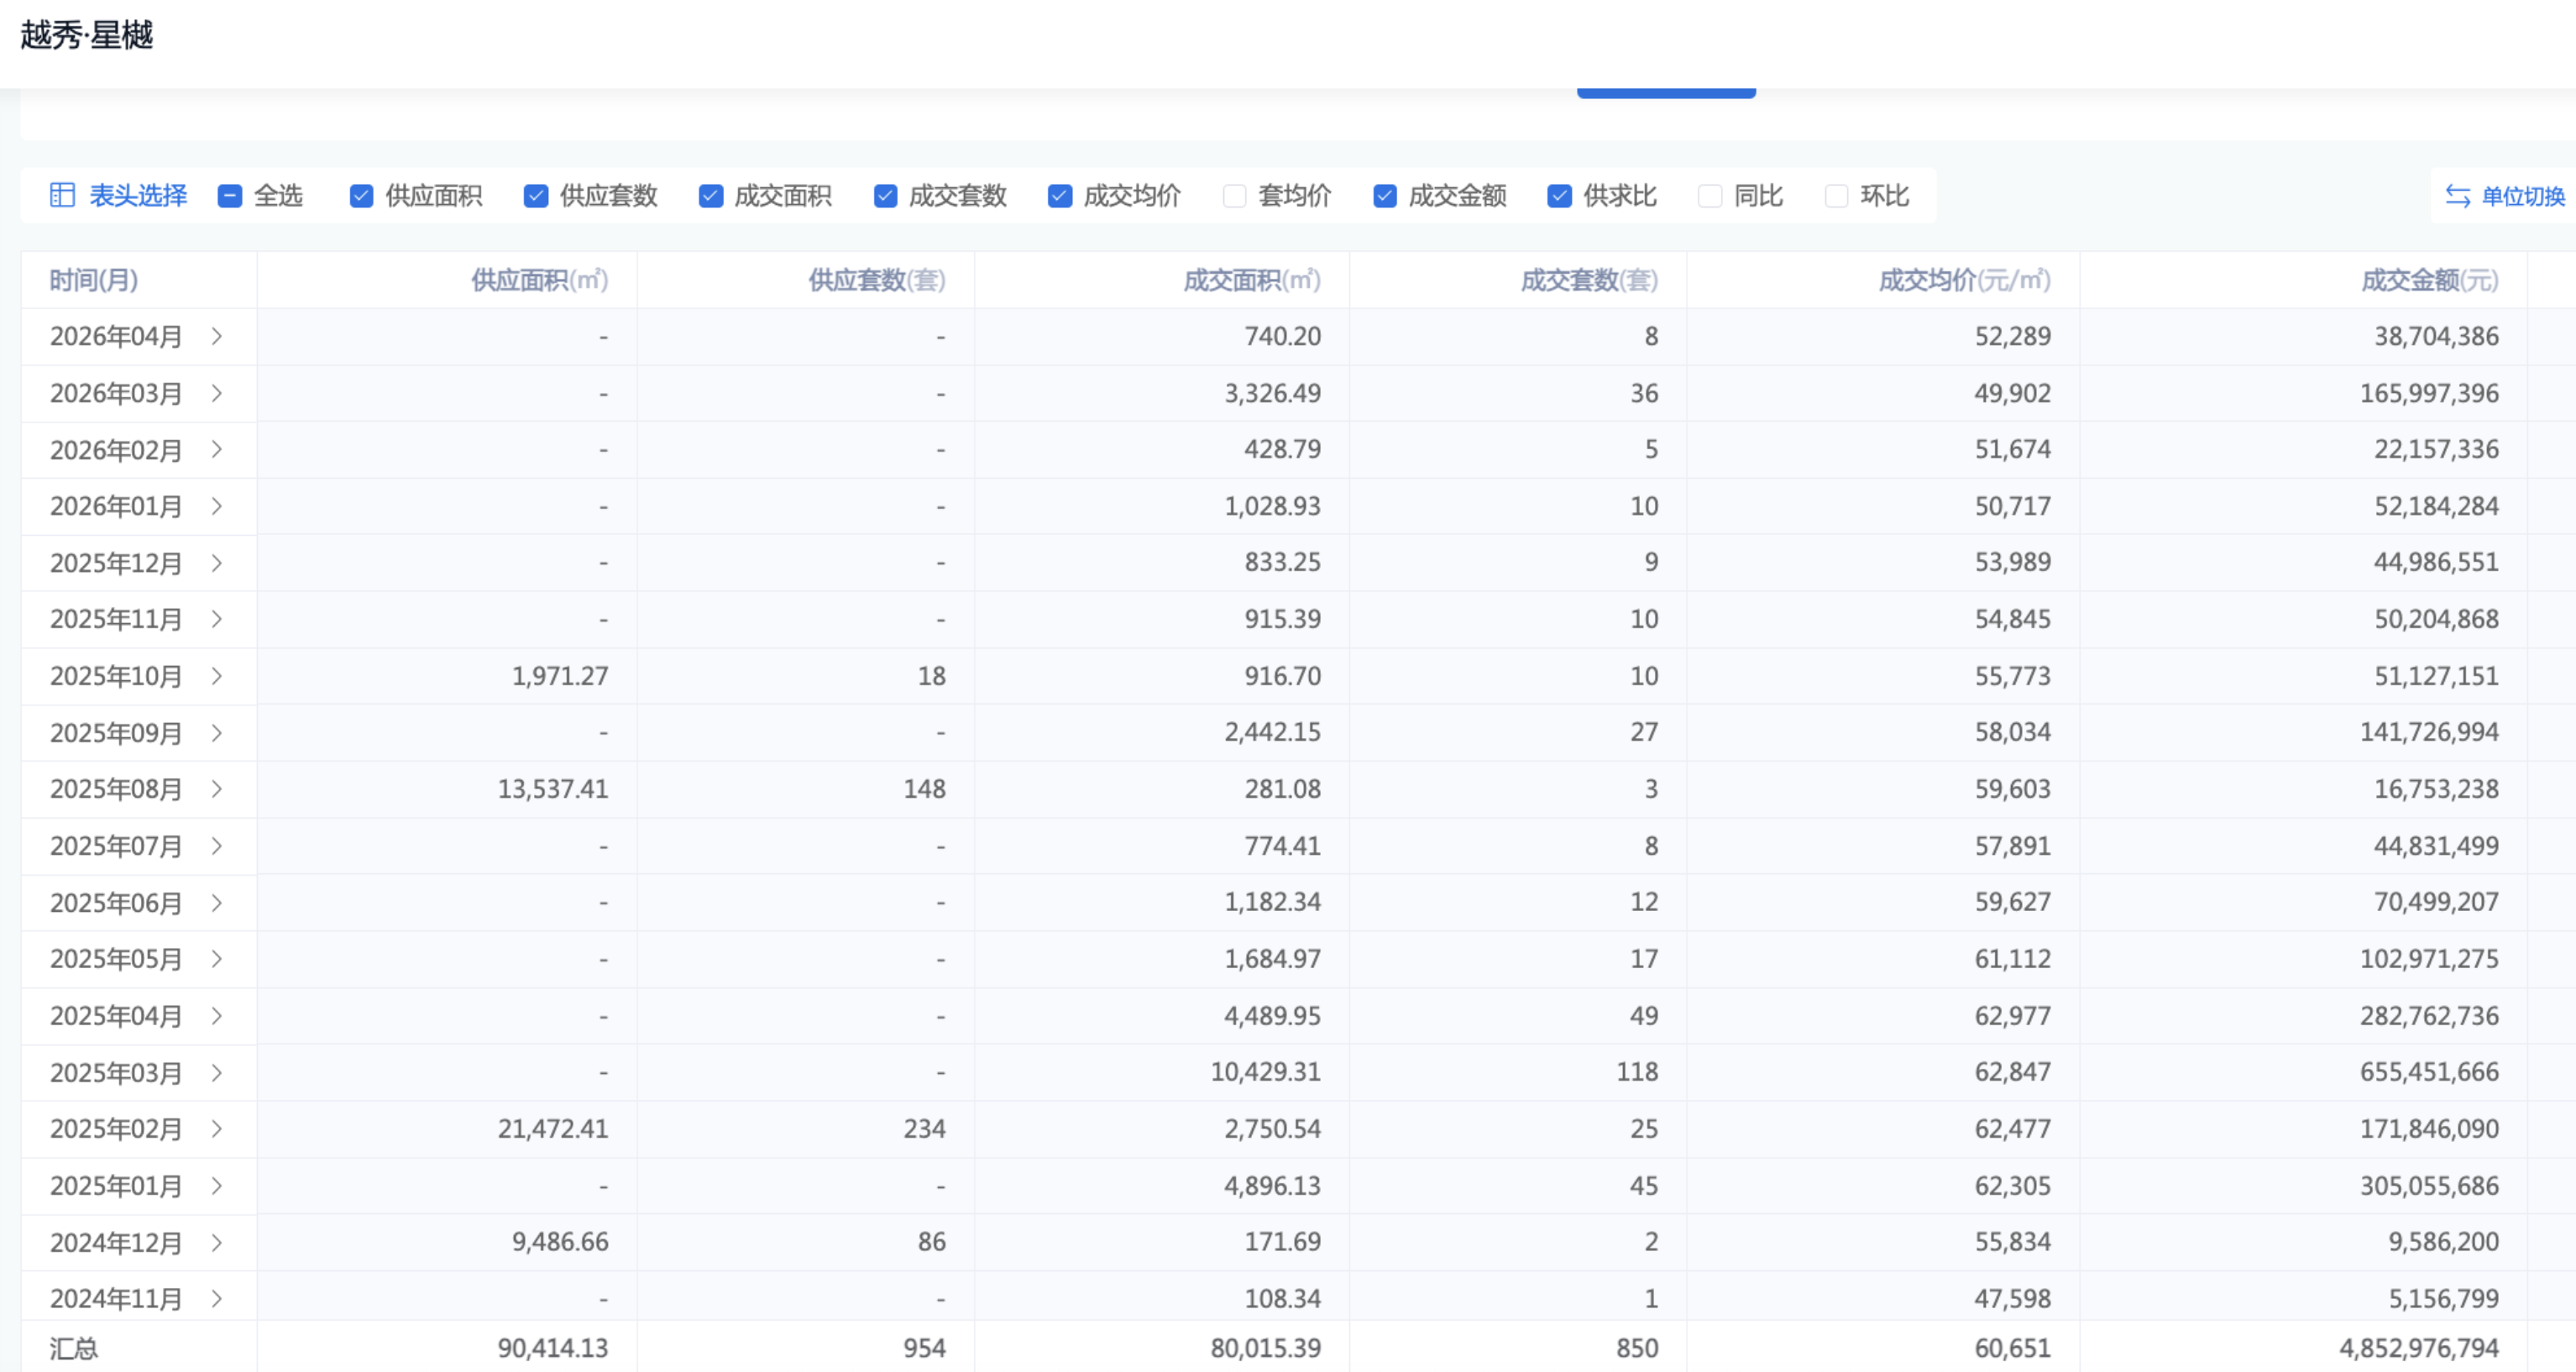
Task: Expand the 2025年03月 row chevron
Action: [x=217, y=1072]
